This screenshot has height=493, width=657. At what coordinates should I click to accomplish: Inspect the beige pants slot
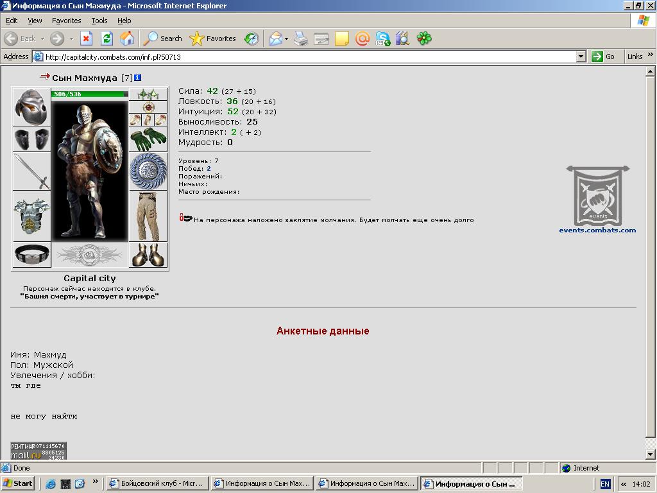point(148,216)
